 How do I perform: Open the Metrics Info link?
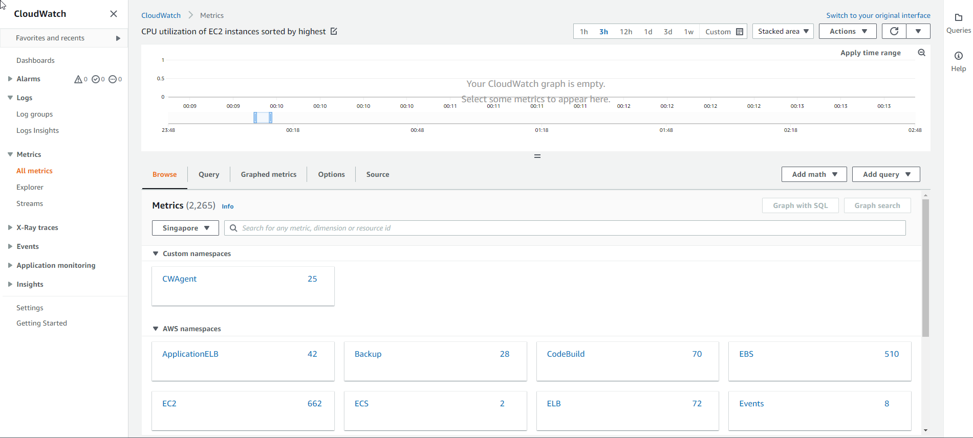228,206
